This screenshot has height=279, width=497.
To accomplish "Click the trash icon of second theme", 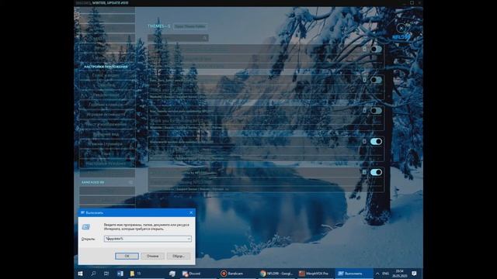I will coord(364,80).
